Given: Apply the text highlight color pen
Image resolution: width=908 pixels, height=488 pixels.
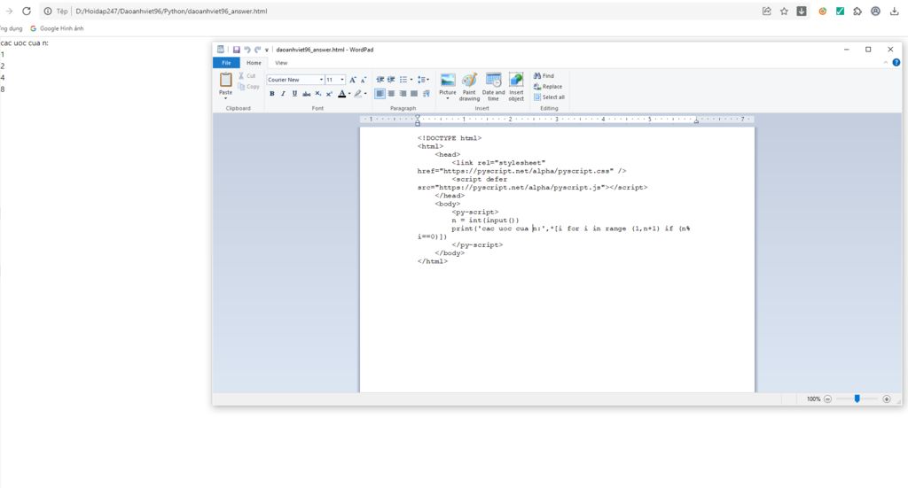Looking at the screenshot, I should point(358,94).
